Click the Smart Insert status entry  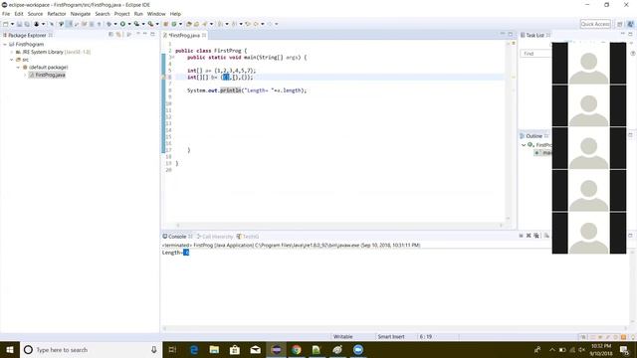pyautogui.click(x=391, y=336)
